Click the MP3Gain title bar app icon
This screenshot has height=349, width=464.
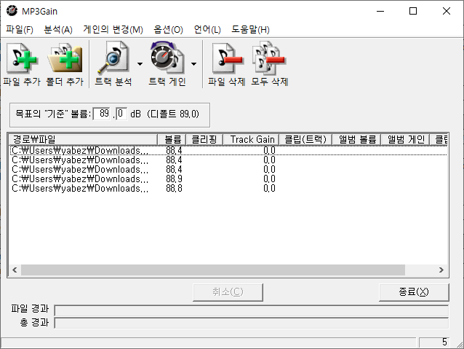click(x=12, y=11)
